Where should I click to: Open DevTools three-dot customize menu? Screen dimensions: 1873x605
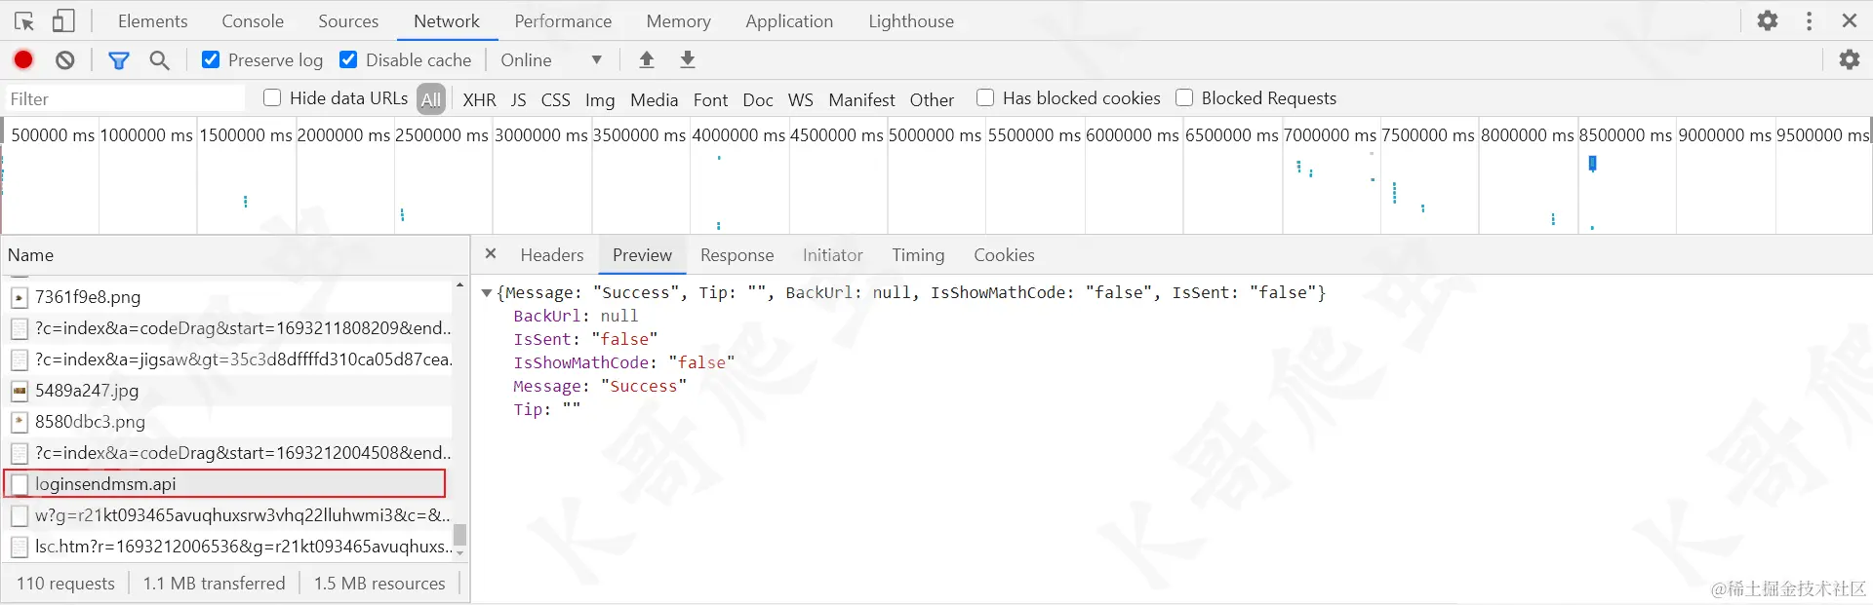[1810, 20]
